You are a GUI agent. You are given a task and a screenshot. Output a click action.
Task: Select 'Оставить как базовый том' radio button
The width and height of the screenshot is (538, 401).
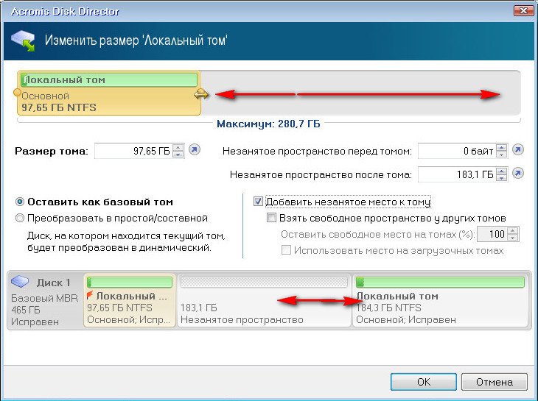pos(20,202)
